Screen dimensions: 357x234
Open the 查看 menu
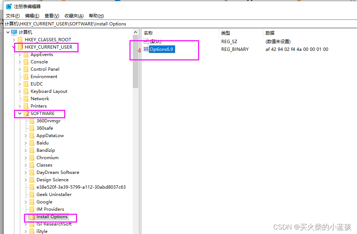point(51,15)
